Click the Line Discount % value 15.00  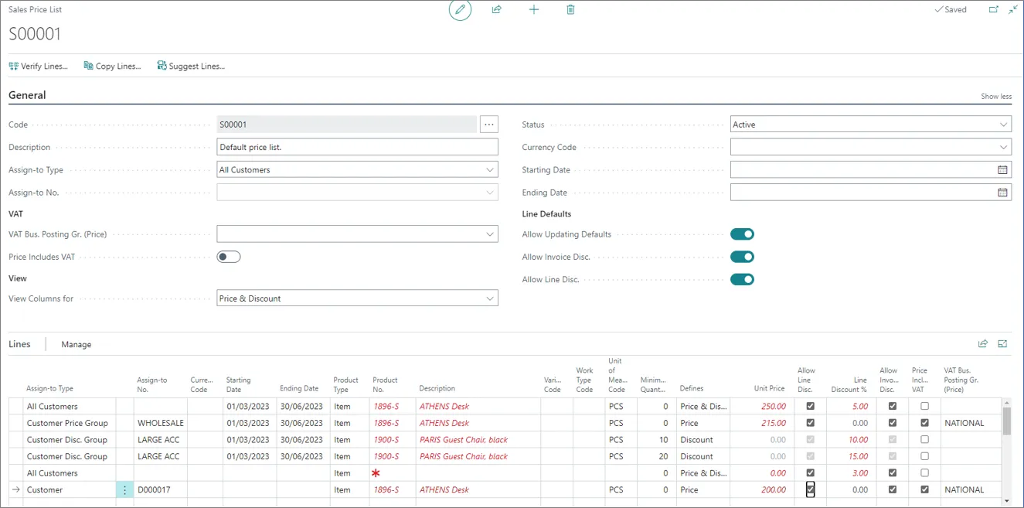tap(858, 456)
